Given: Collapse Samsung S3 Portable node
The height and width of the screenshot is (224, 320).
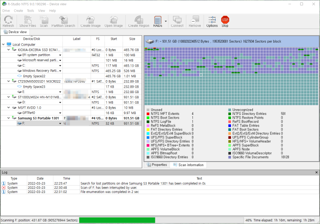Looking at the screenshot, I should (9, 118).
